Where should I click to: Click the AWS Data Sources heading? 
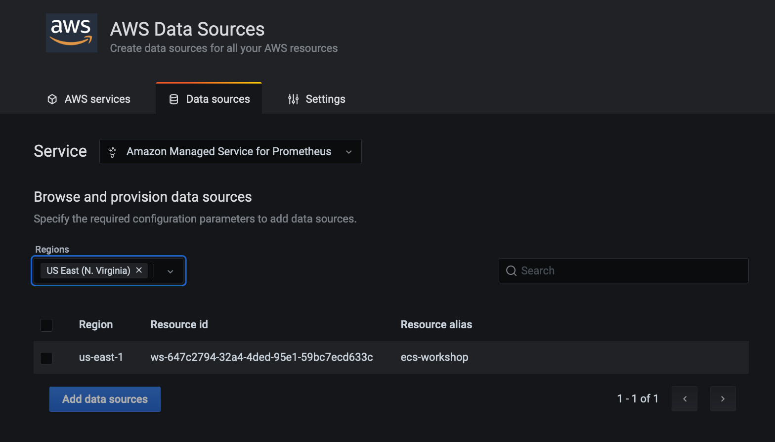[x=187, y=29]
